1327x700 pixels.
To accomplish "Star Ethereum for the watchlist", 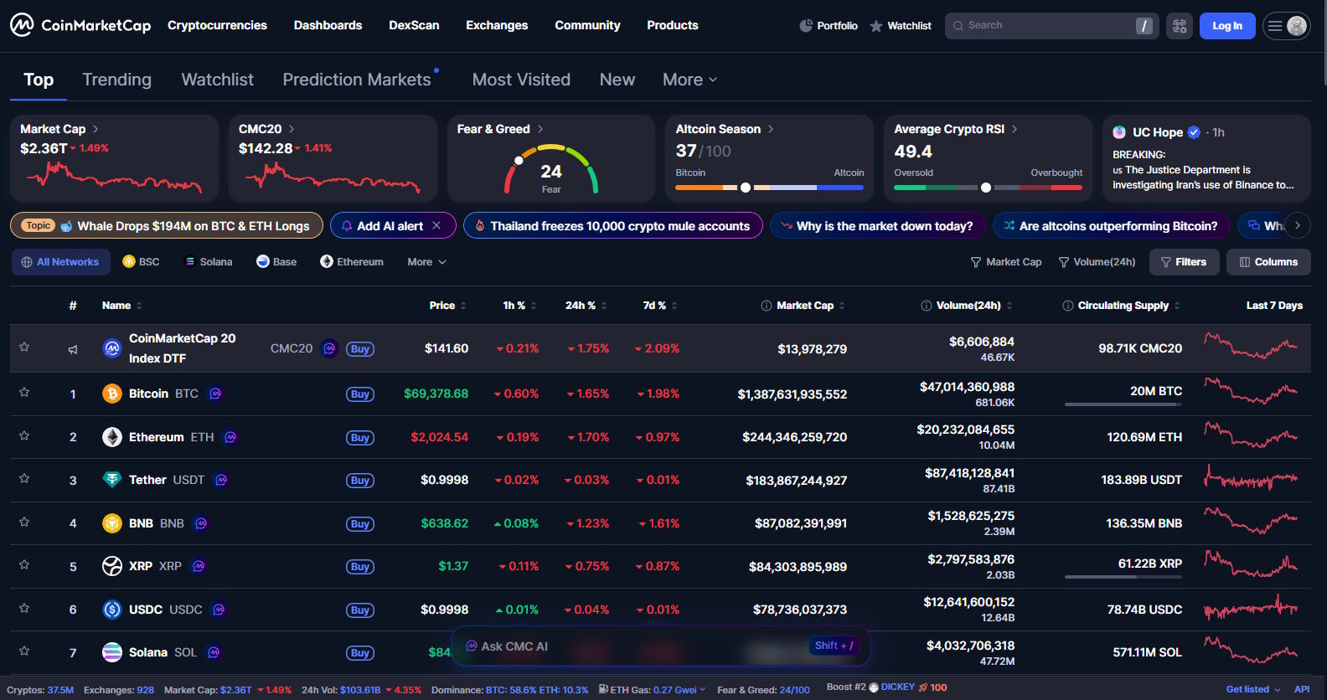I will coord(24,435).
